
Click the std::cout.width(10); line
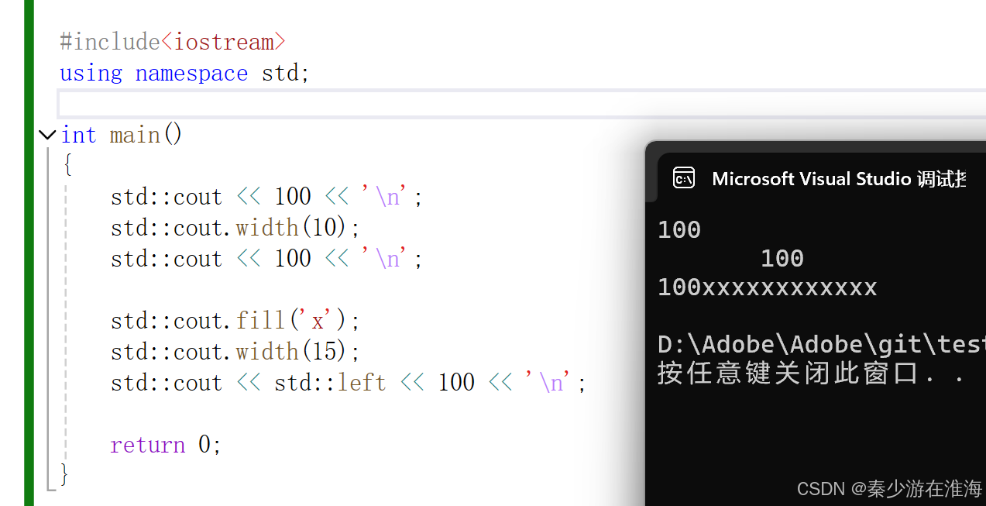tap(235, 228)
